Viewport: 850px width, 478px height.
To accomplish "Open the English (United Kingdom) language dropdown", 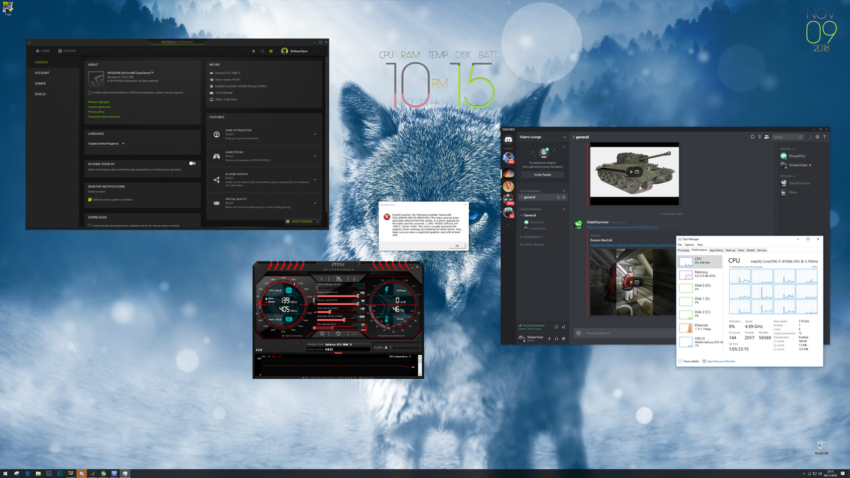I will point(106,143).
